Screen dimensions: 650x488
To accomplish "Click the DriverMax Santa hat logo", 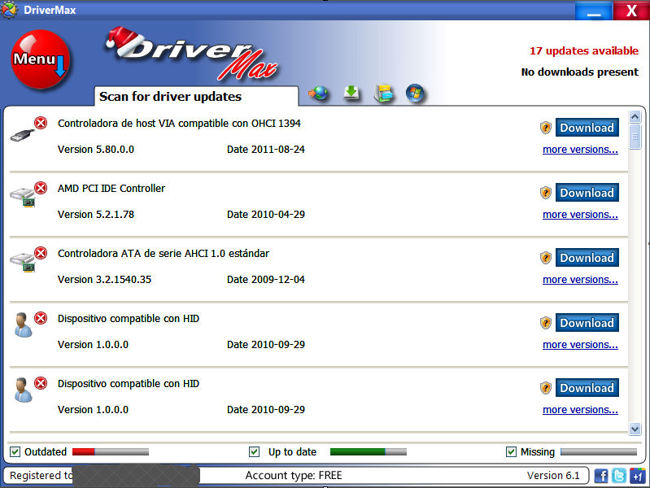I will 190,54.
